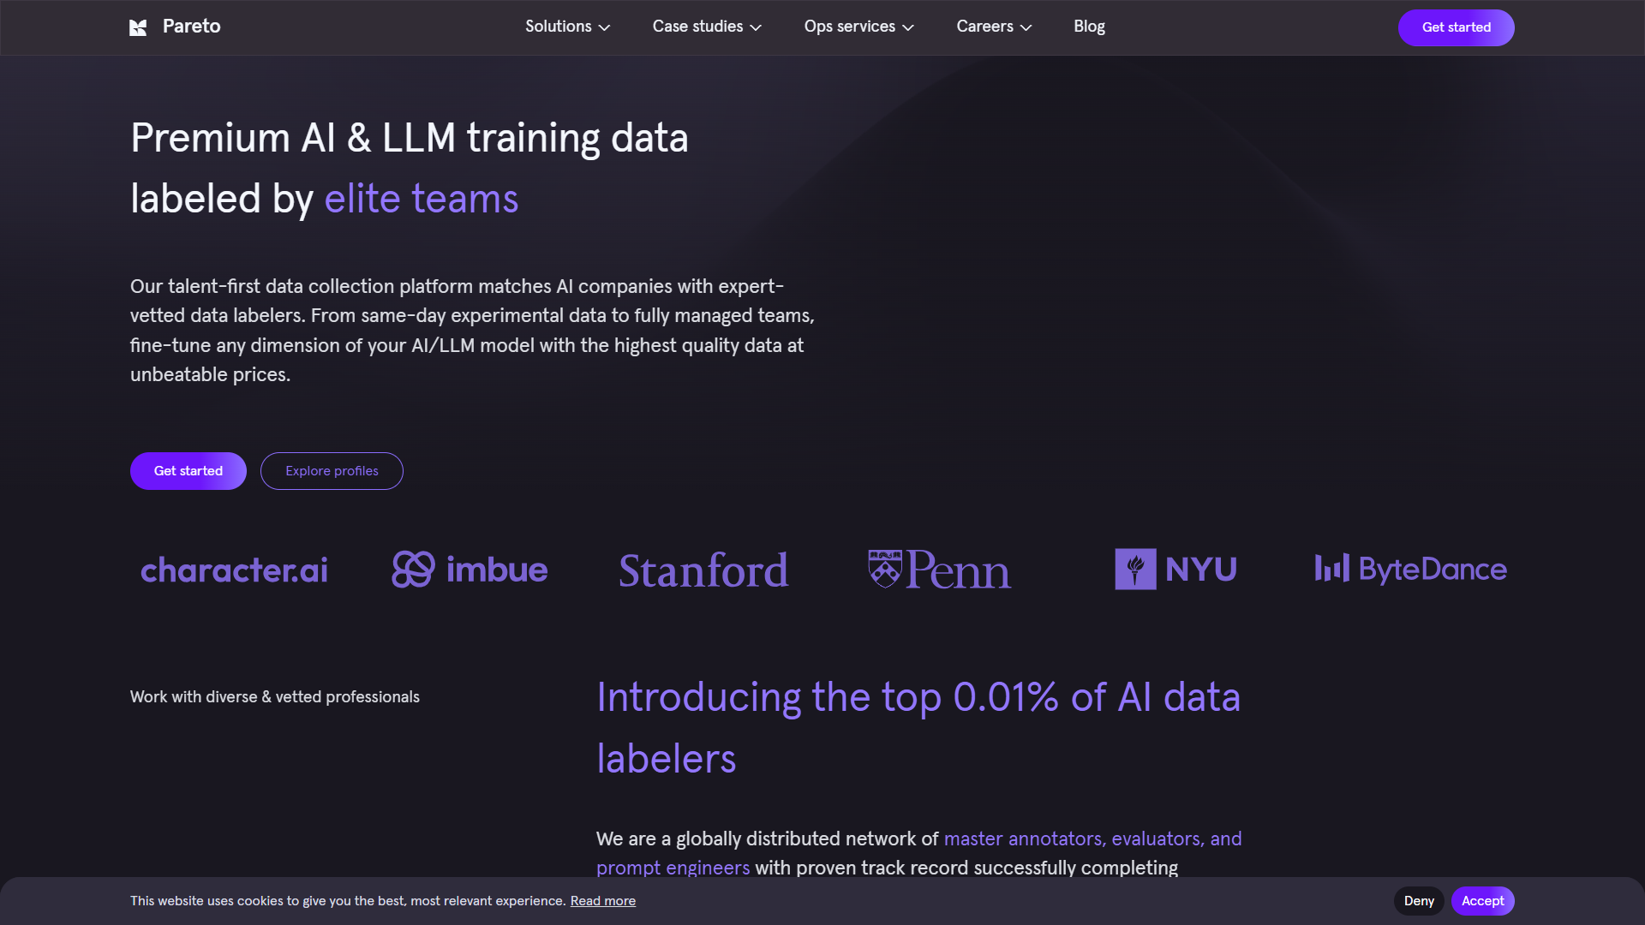Click the Explore profiles button
The height and width of the screenshot is (925, 1645).
pyautogui.click(x=332, y=470)
